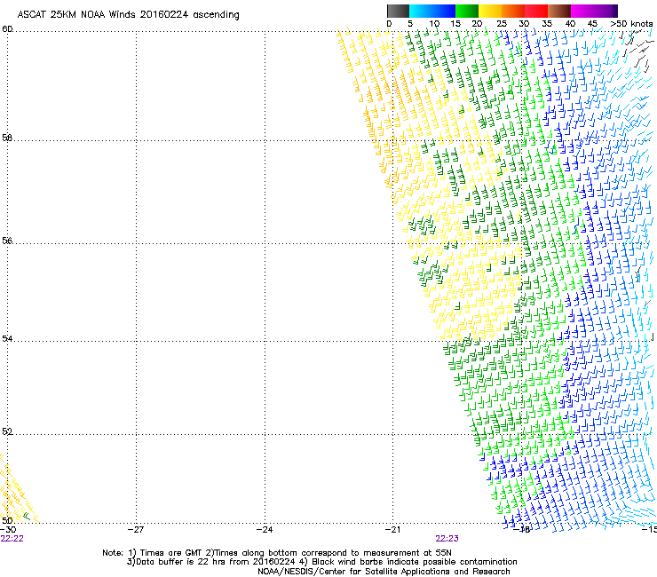Image resolution: width=657 pixels, height=577 pixels.
Task: Click the latitude label '56'
Action: coord(7,241)
